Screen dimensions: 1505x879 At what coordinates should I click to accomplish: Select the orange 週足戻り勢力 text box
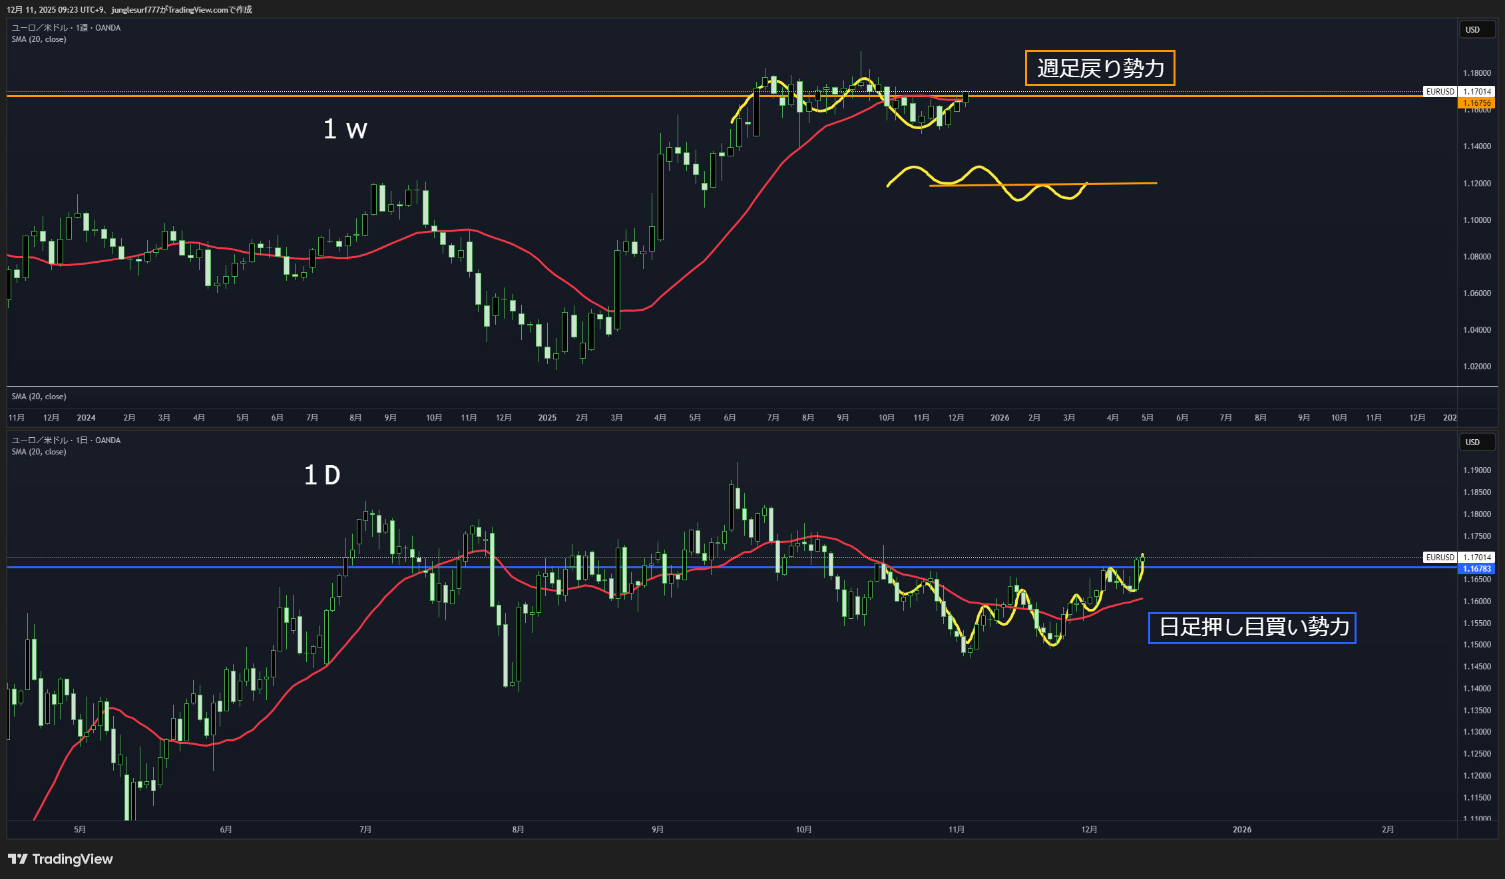pyautogui.click(x=1100, y=68)
